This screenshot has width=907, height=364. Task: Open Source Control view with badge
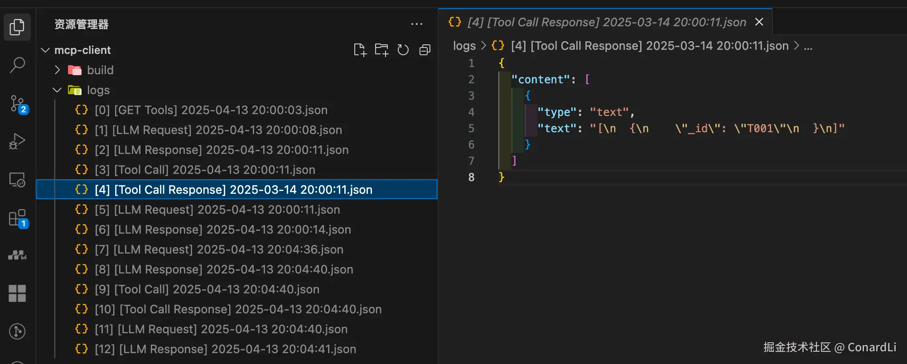[18, 104]
